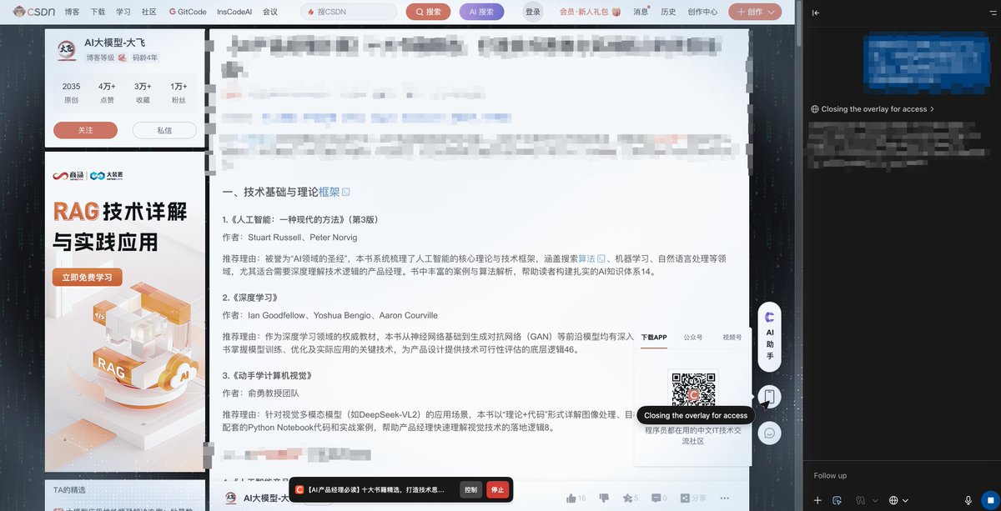Click the red 停止 button

497,489
